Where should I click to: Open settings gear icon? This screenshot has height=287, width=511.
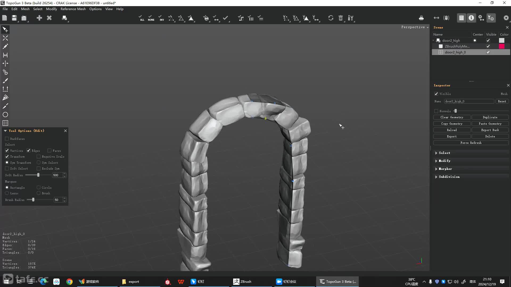506,18
